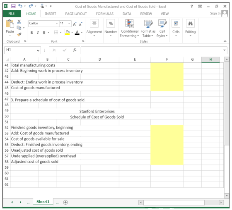Toggle Bold formatting
The width and height of the screenshot is (232, 210).
tap(31, 33)
